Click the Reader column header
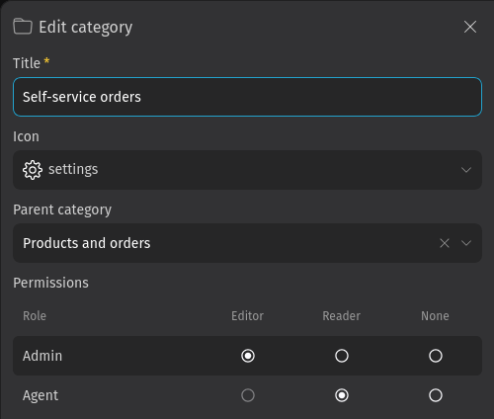 click(x=341, y=316)
